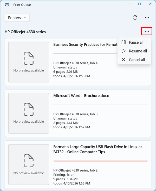Open HP Officejet 4630 series more options

click(x=147, y=31)
